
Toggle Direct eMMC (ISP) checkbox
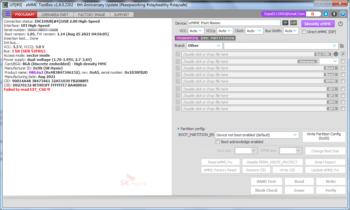[304, 32]
